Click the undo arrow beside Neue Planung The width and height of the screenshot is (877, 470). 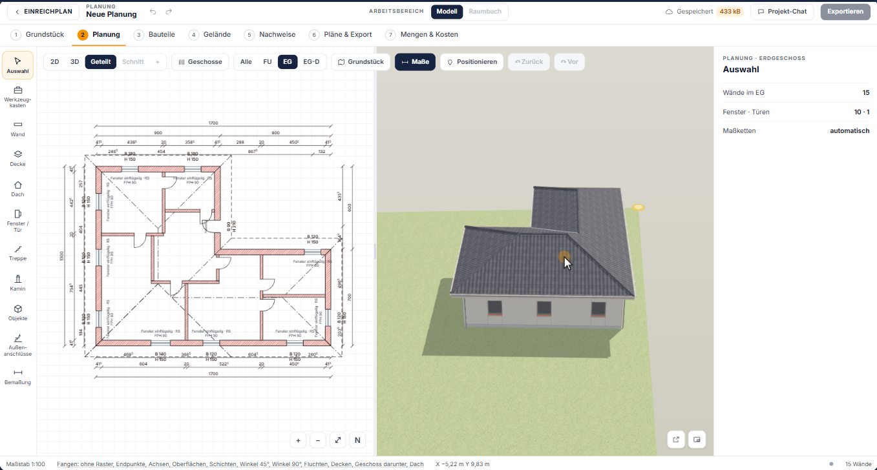(x=153, y=12)
